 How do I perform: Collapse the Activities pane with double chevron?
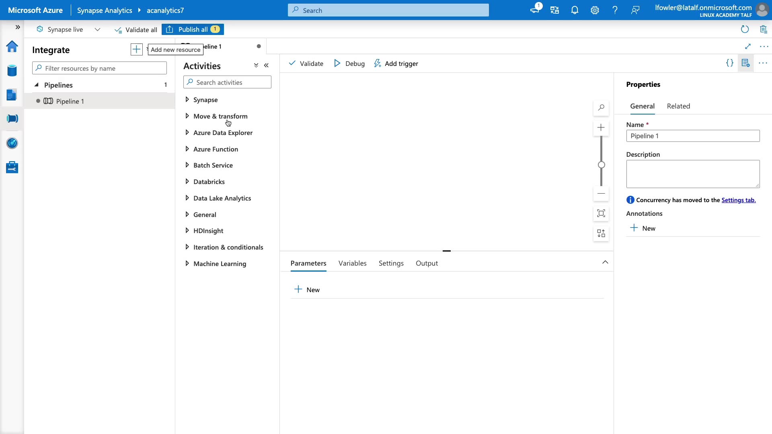[x=266, y=66]
